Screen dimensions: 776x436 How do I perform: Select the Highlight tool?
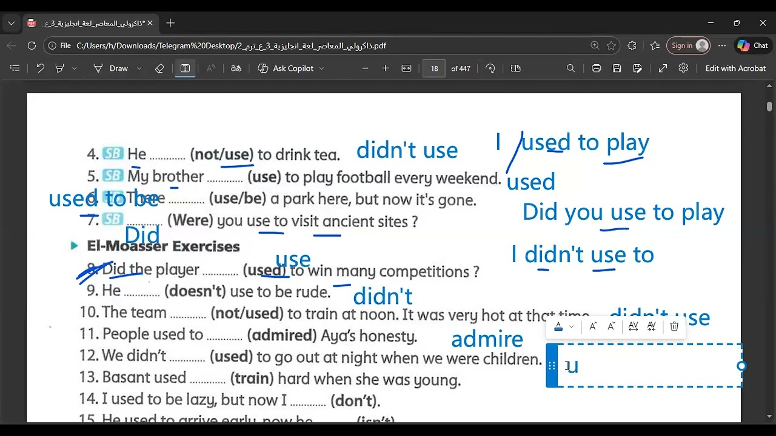click(x=59, y=68)
